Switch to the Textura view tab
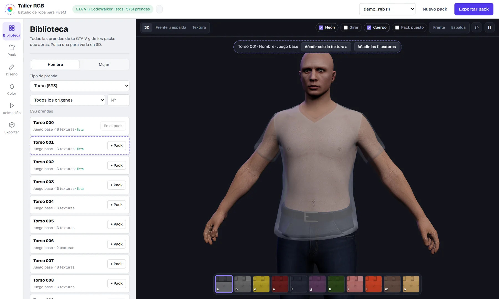 (199, 27)
